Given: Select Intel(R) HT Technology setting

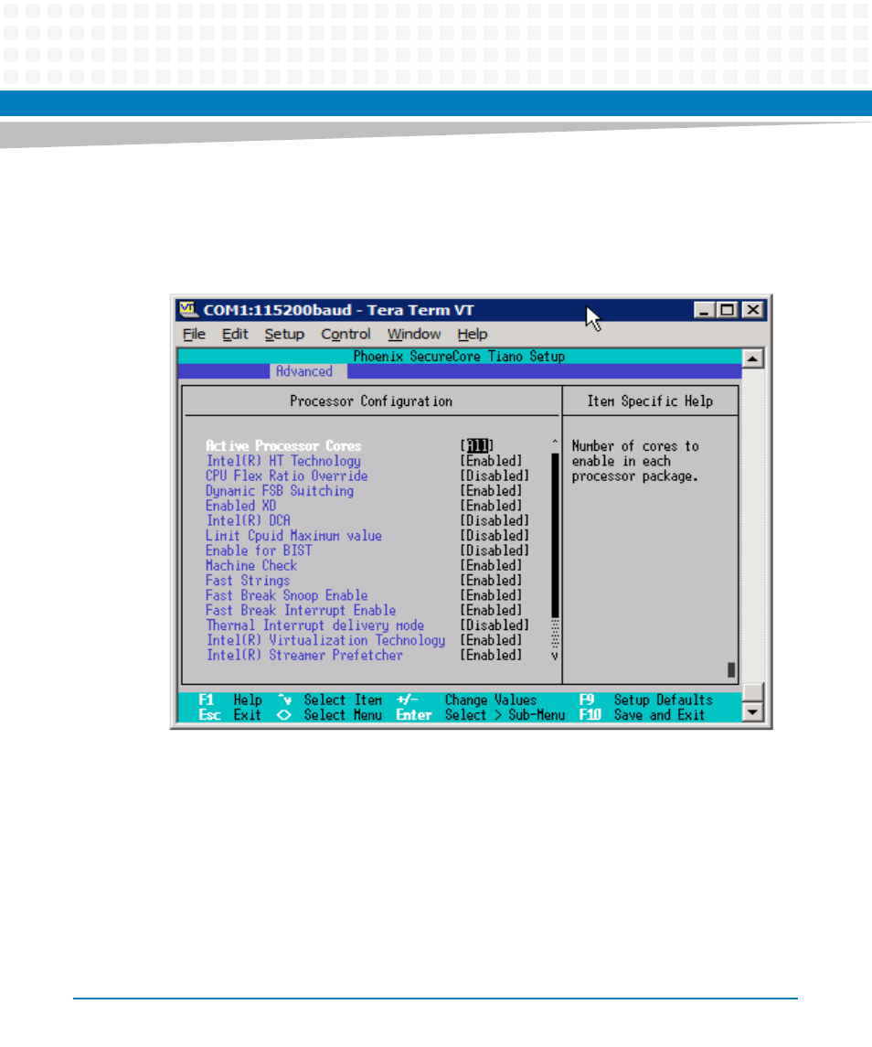Looking at the screenshot, I should pos(283,461).
